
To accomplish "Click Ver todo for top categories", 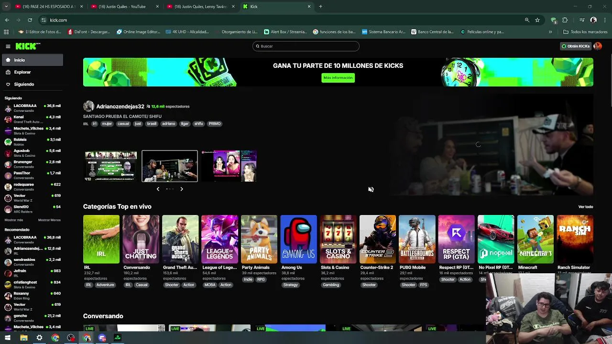I will pyautogui.click(x=586, y=207).
